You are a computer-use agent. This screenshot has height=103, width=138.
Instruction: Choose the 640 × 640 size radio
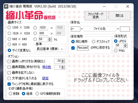pos(9,39)
